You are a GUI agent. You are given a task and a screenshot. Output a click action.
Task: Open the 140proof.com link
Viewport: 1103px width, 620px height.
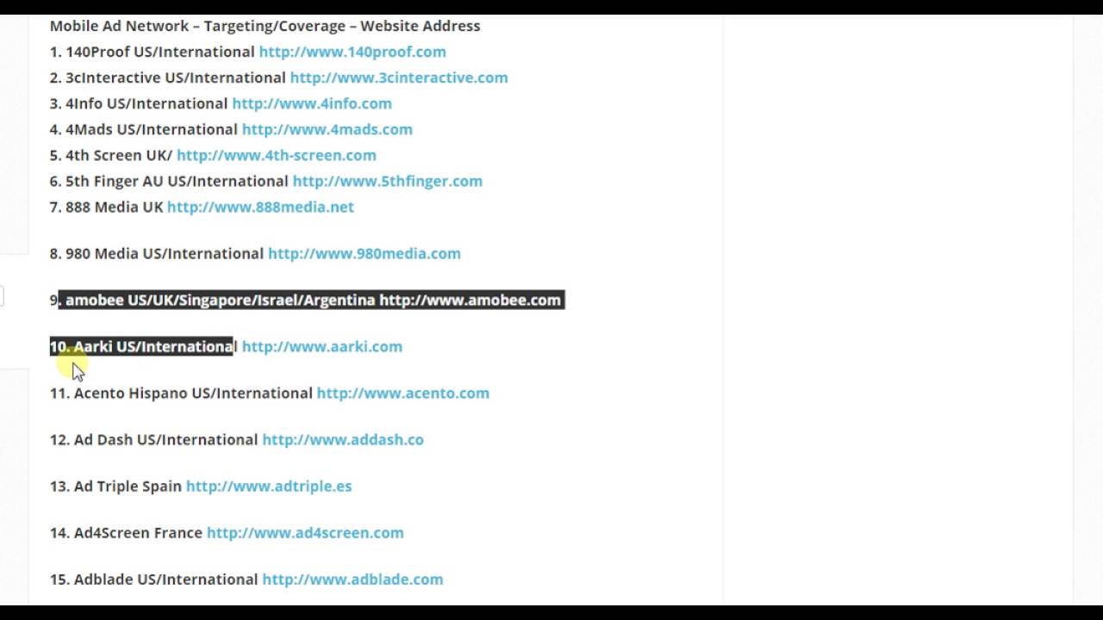pos(352,52)
